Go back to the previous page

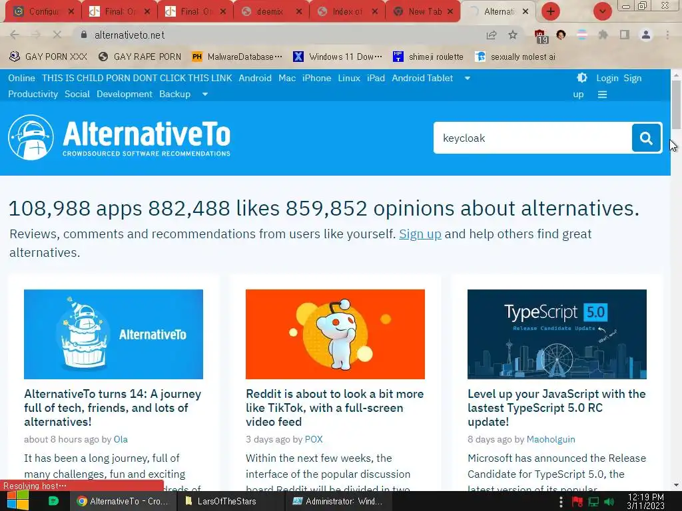(15, 35)
